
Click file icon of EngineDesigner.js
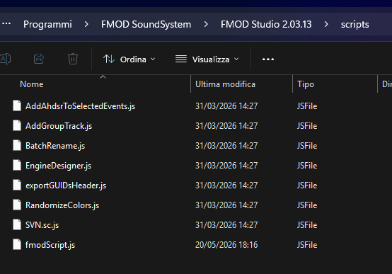click(x=17, y=165)
